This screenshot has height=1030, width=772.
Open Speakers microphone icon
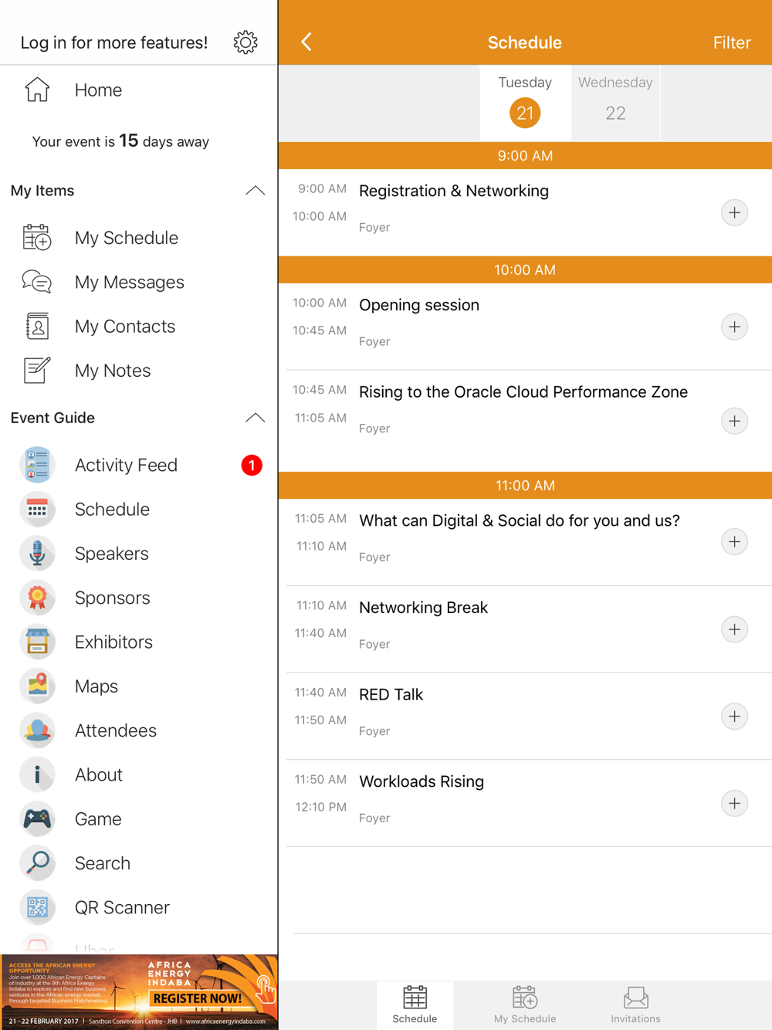pos(37,554)
